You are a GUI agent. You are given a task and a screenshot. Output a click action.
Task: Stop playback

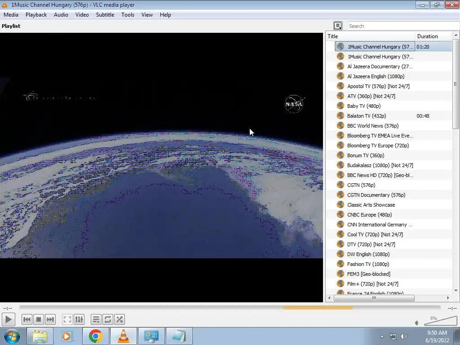point(39,319)
